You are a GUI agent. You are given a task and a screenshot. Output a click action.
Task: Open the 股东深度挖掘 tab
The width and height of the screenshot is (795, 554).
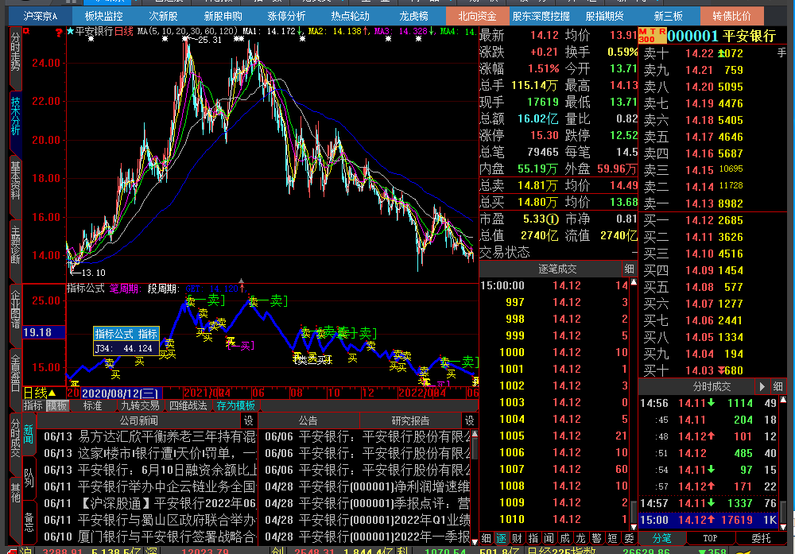click(x=541, y=16)
